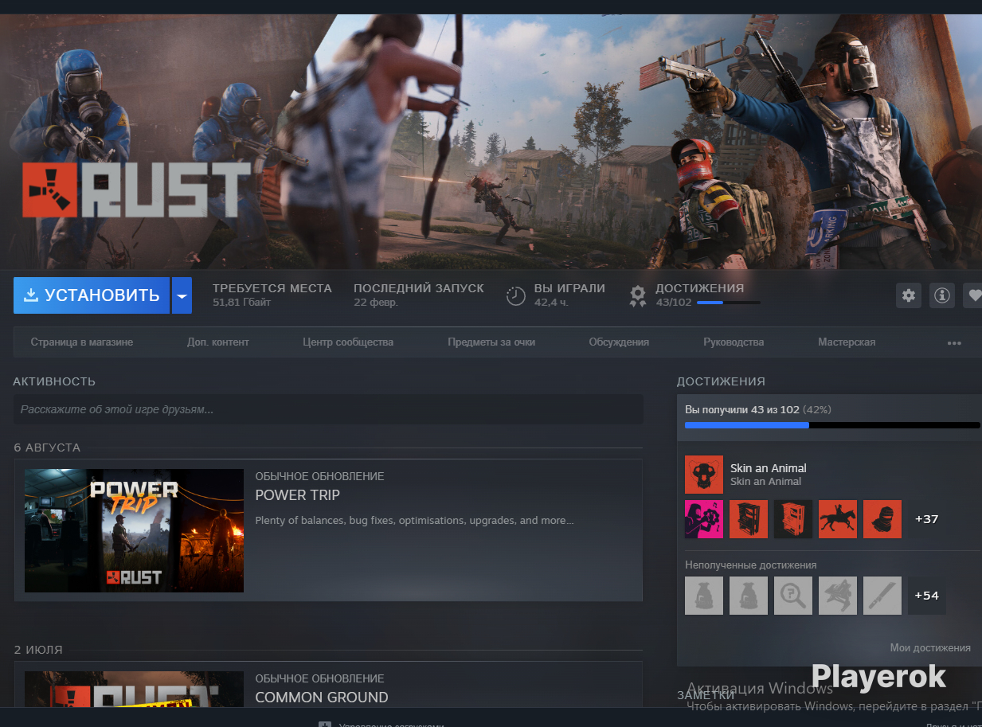The width and height of the screenshot is (982, 727).
Task: Click the 2 июля date heading
Action: coord(38,650)
